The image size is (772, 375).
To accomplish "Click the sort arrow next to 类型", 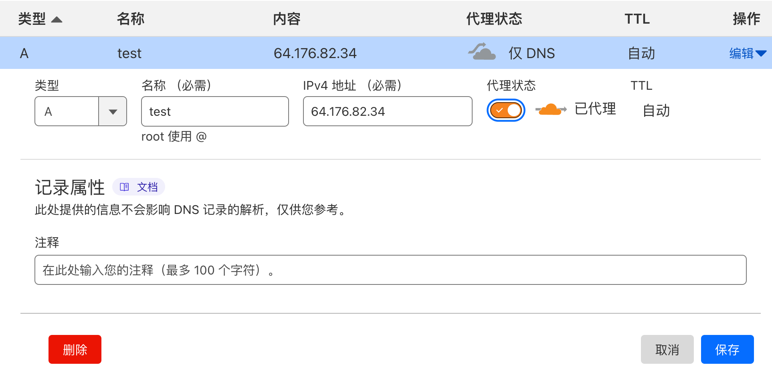I will [57, 20].
